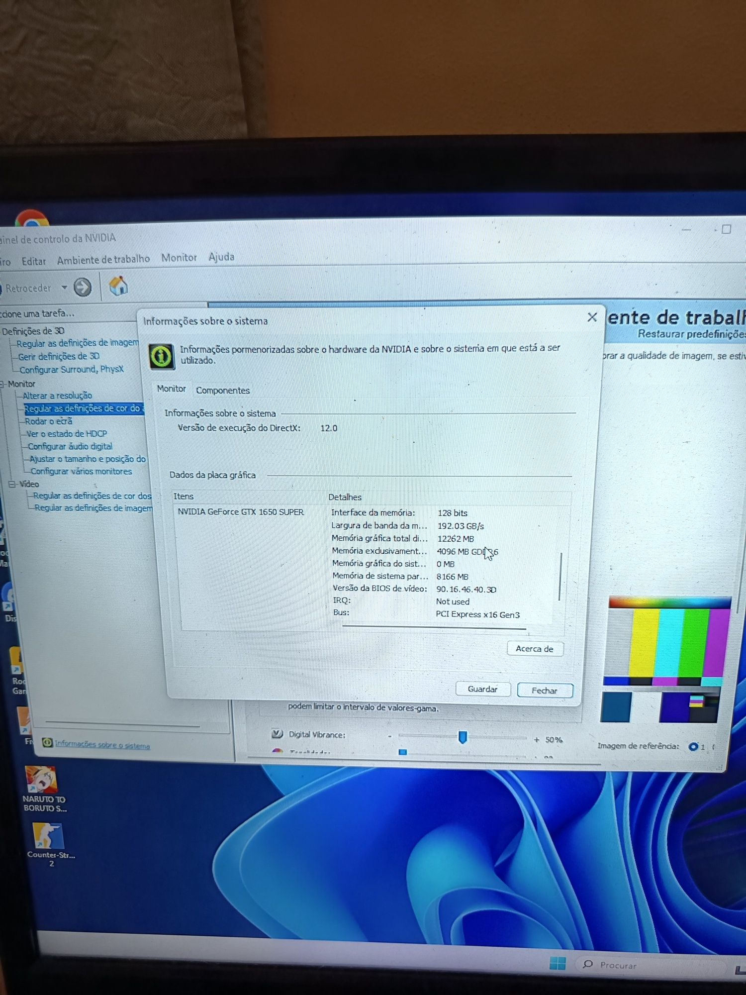Open the Monitor menu in menu bar
The width and height of the screenshot is (746, 995).
(x=179, y=257)
